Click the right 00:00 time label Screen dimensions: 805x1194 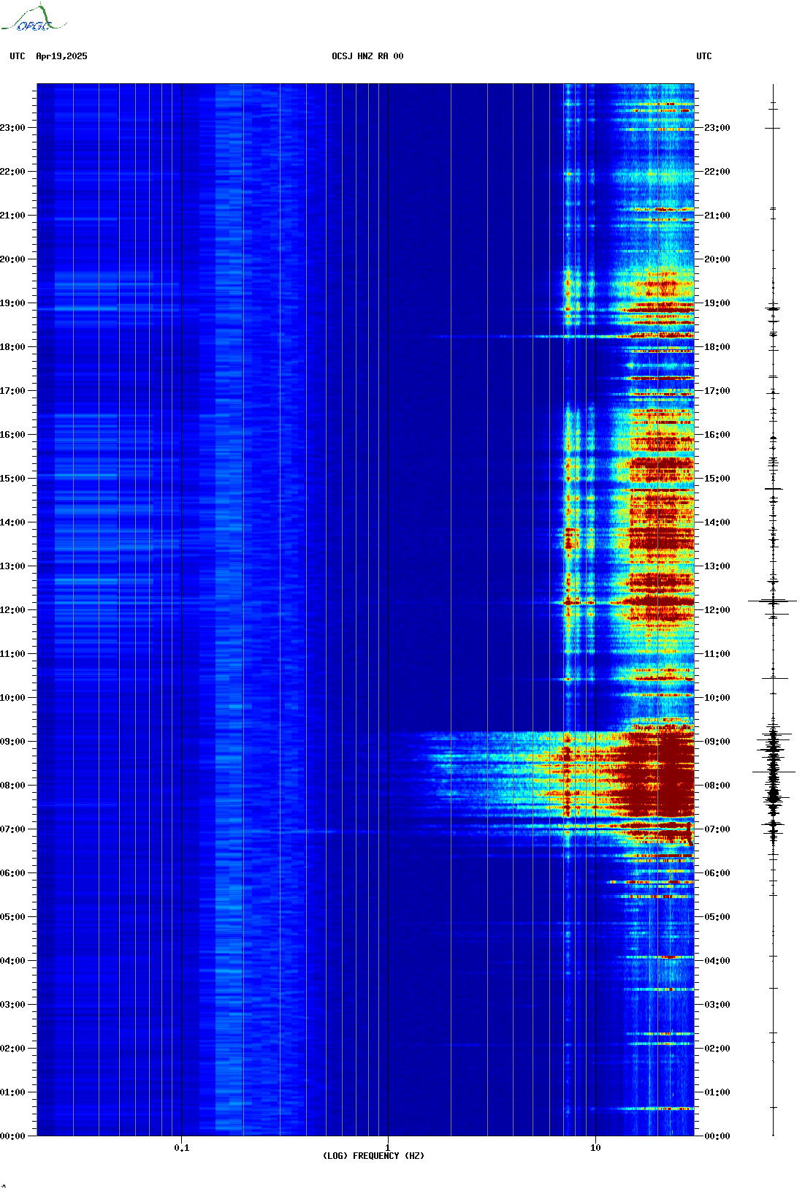click(717, 1136)
